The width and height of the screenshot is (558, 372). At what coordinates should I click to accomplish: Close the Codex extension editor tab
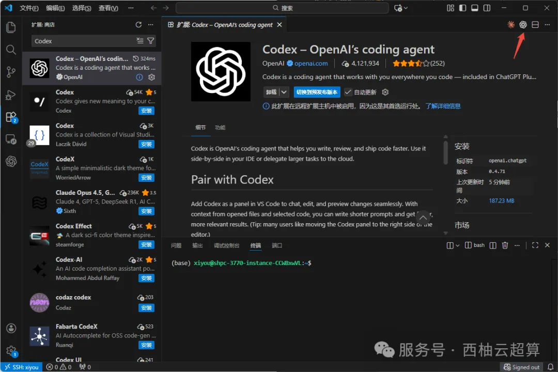coord(280,25)
